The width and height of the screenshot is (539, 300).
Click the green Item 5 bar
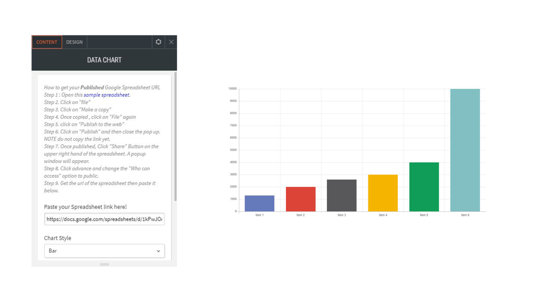[424, 187]
